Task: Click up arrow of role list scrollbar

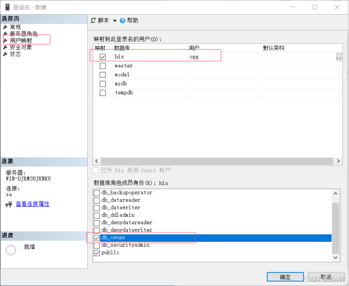Action: click(x=335, y=194)
